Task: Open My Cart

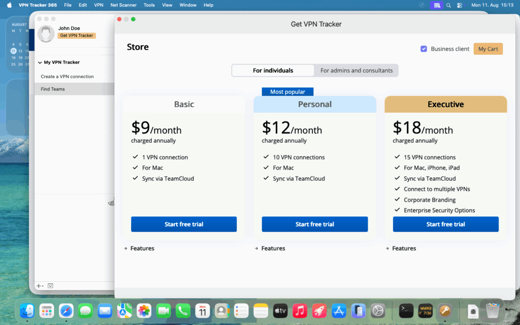Action: (x=488, y=49)
